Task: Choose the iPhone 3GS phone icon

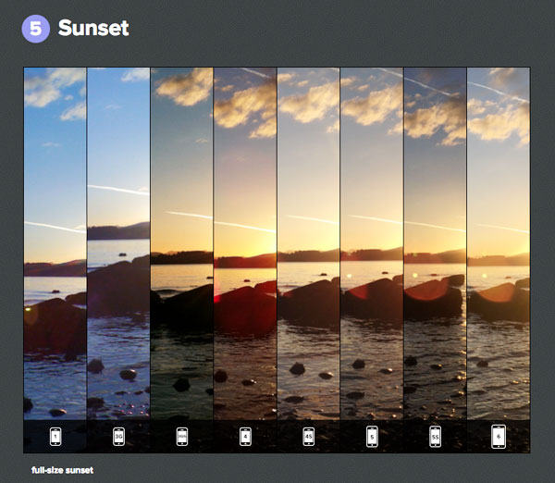Action: 182,437
